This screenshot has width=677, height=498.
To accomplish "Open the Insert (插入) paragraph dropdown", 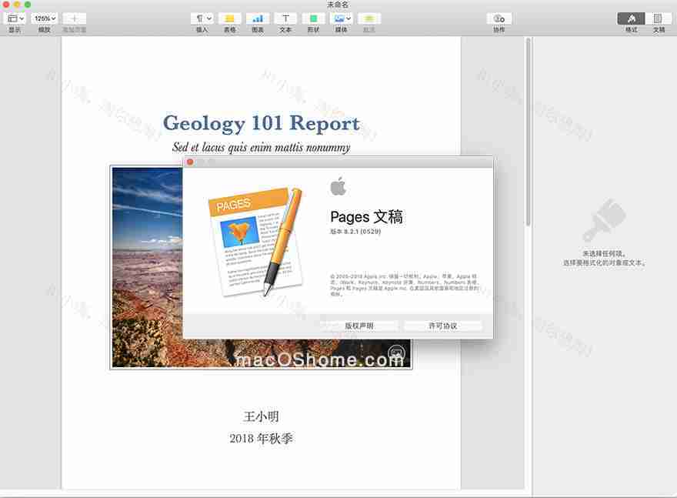I will point(202,18).
